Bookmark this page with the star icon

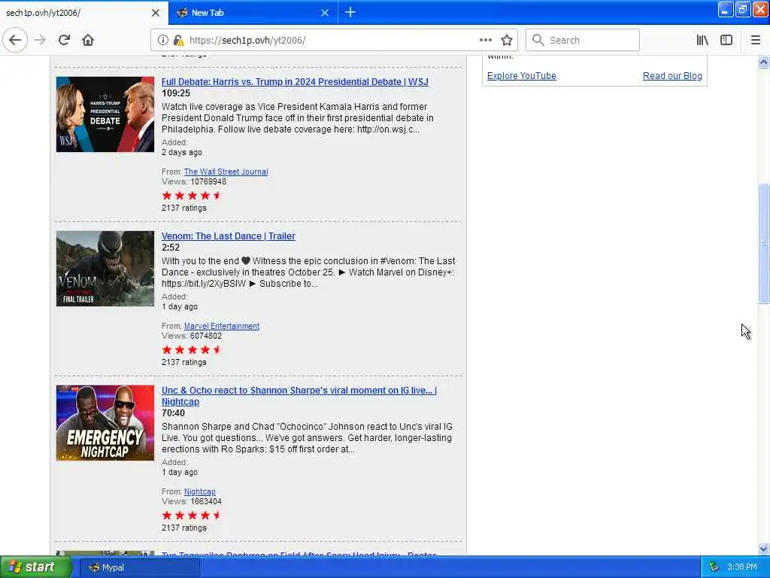(507, 40)
